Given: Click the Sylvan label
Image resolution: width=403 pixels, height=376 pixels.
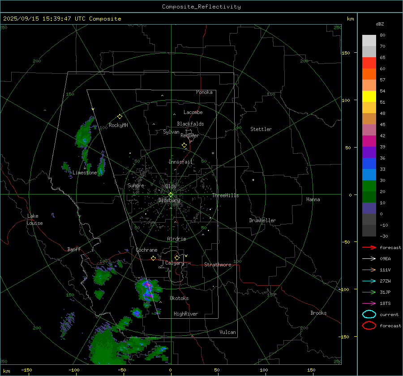Looking at the screenshot, I should click(x=171, y=132).
